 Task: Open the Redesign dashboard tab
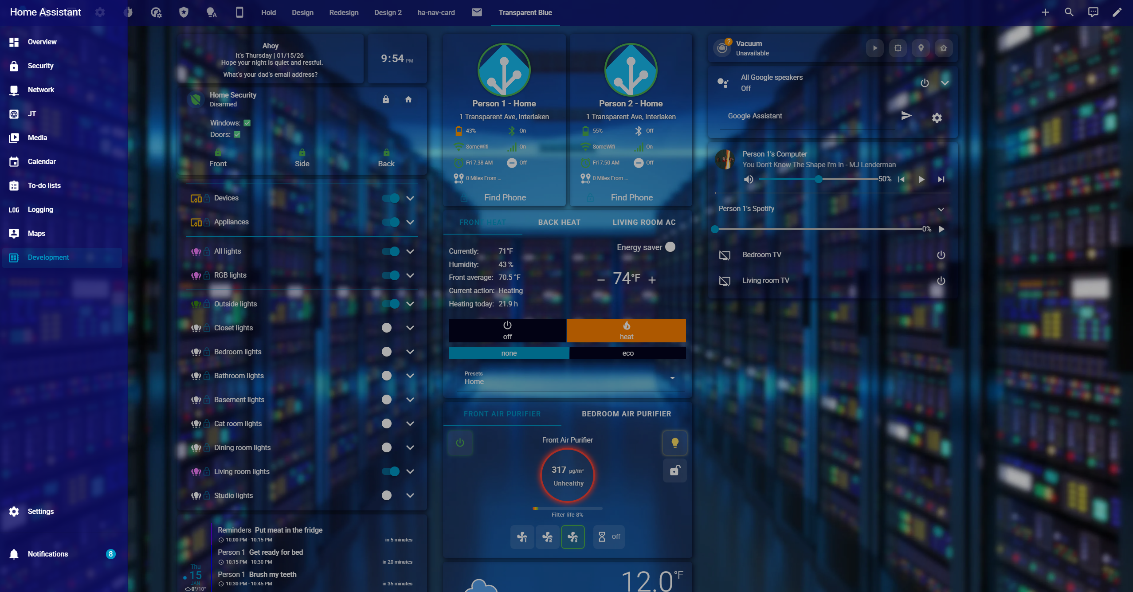[x=344, y=12]
